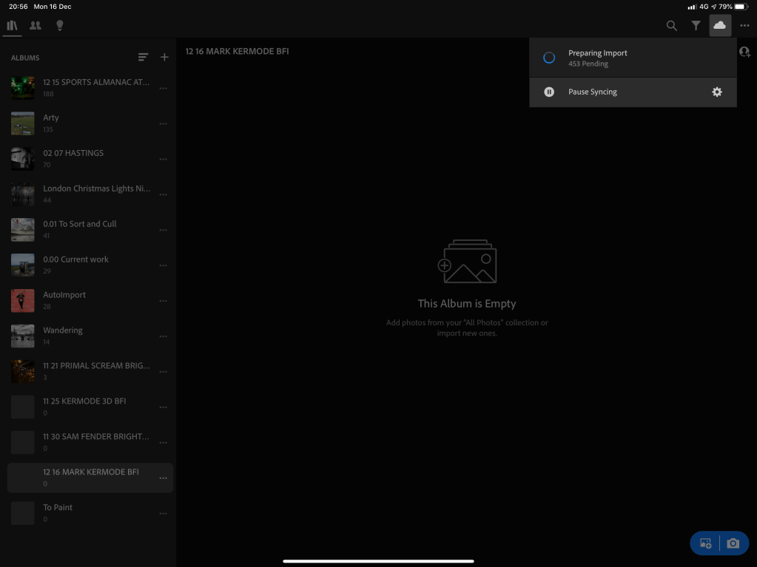Click the invite people icon

pyautogui.click(x=744, y=52)
